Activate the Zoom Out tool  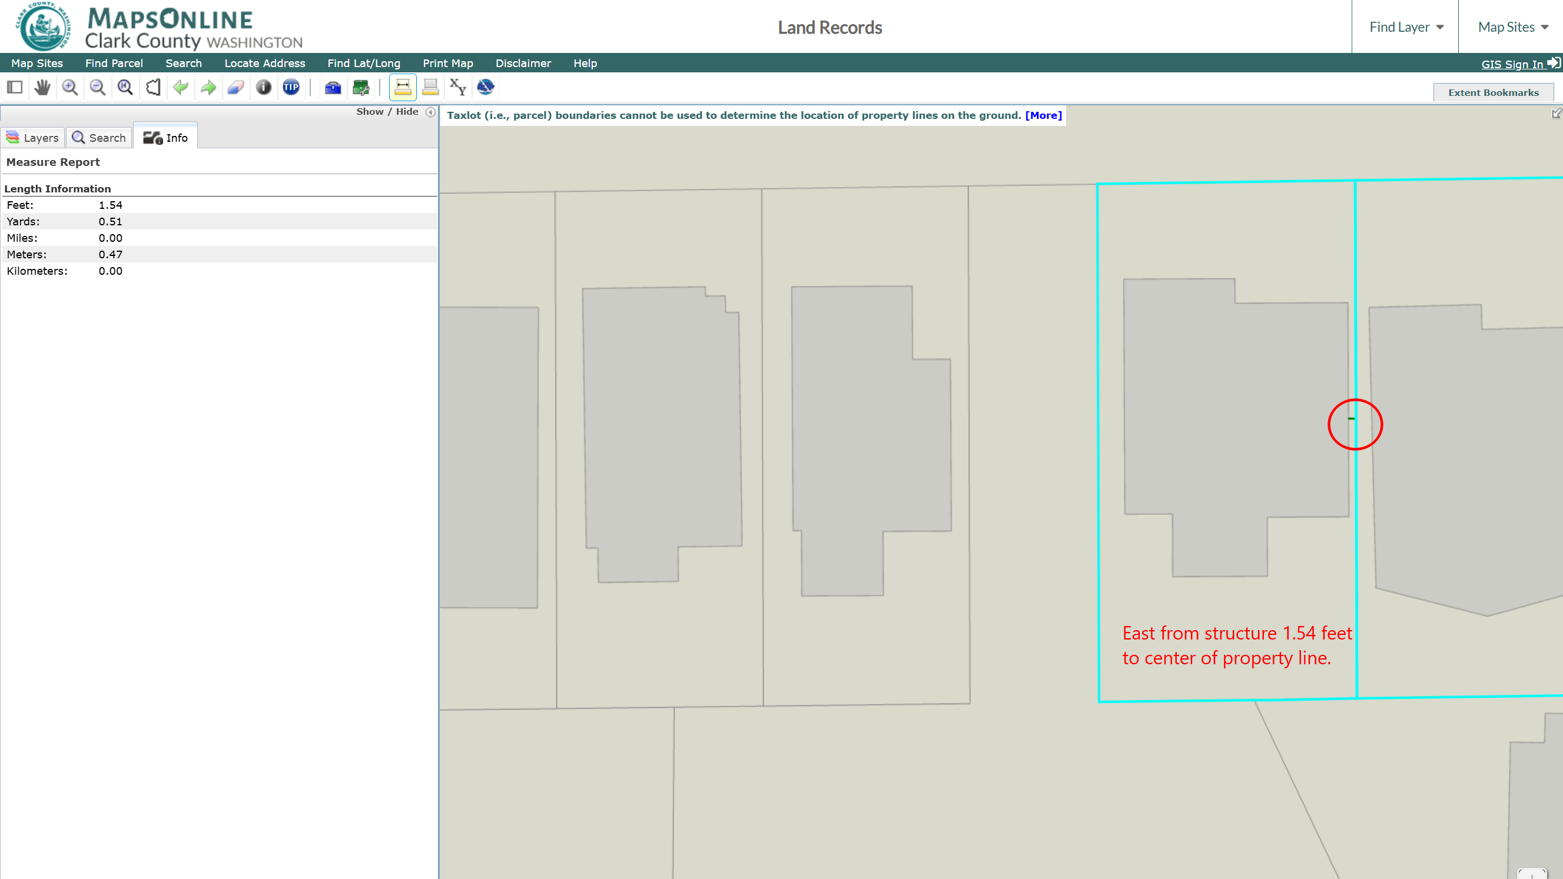coord(97,87)
